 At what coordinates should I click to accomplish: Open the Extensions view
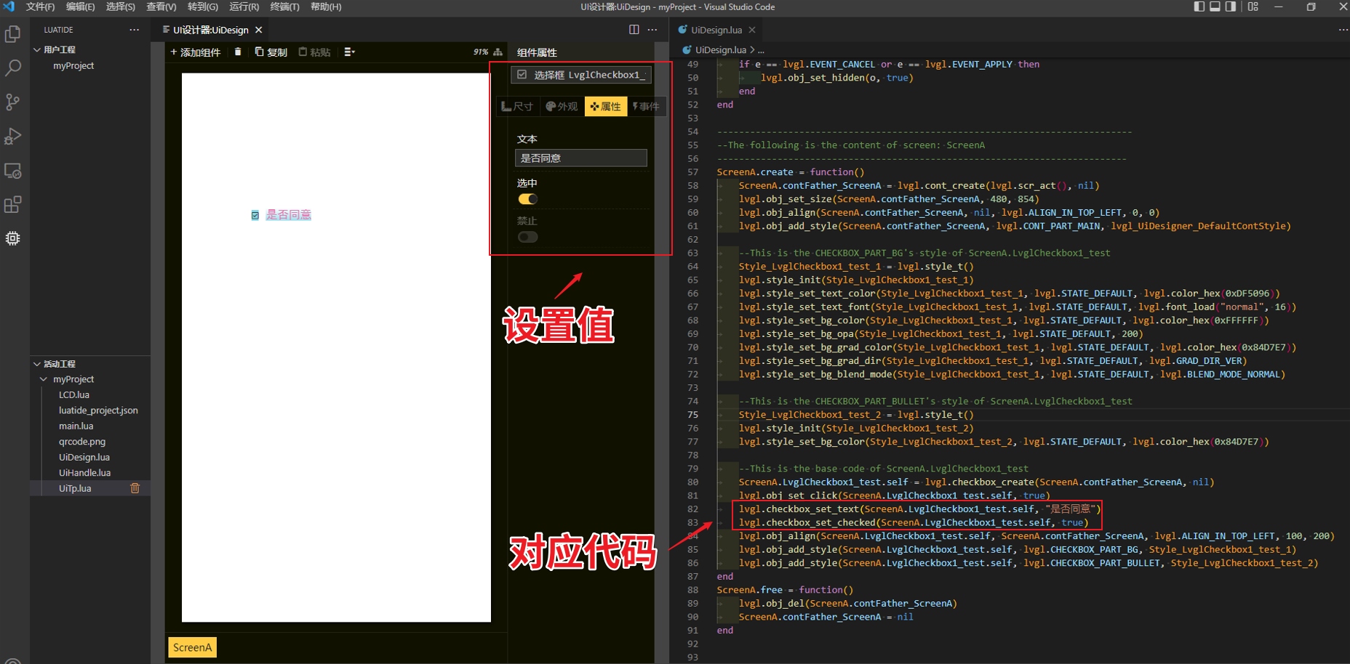pos(13,205)
